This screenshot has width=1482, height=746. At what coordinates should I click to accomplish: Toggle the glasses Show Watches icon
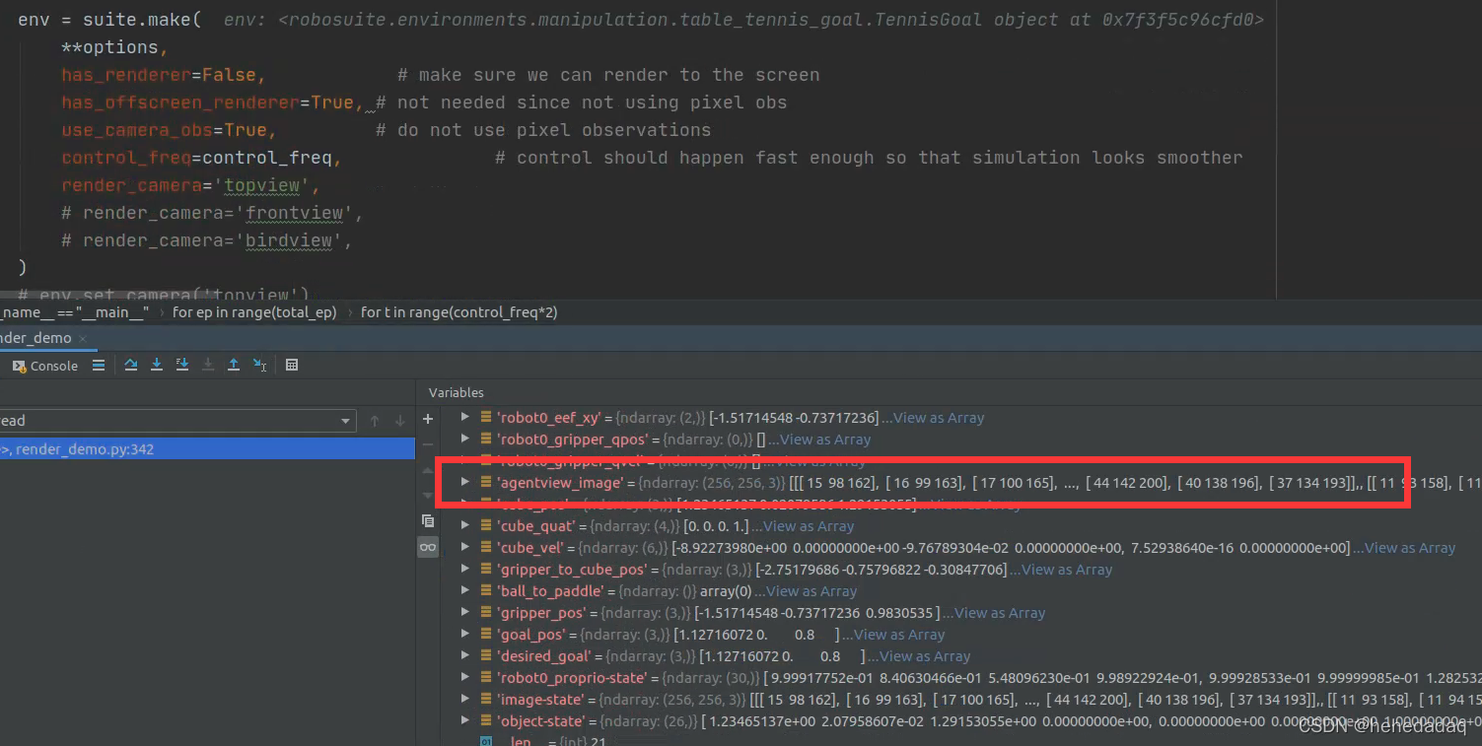click(x=428, y=546)
